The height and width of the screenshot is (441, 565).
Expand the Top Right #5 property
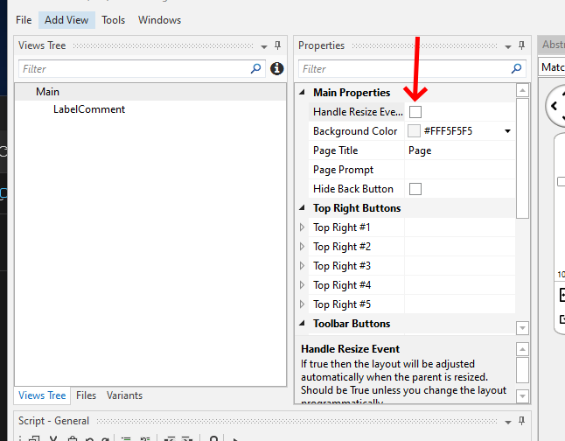click(x=302, y=304)
